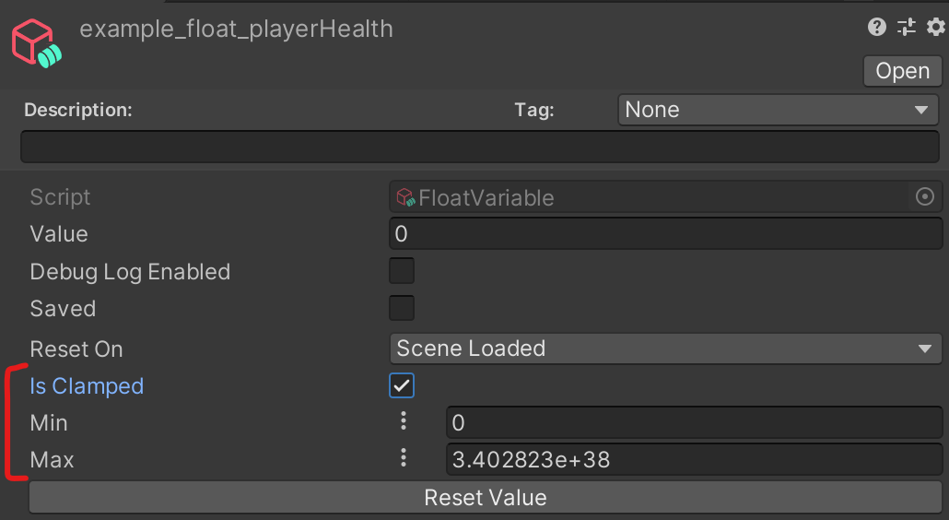Viewport: 949px width, 520px height.
Task: Open the Tag dropdown showing None
Action: click(778, 110)
